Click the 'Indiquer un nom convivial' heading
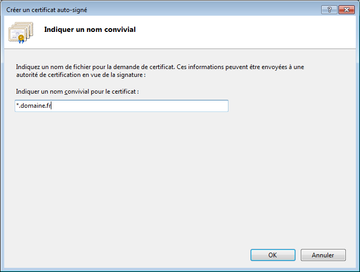The width and height of the screenshot is (360, 272). pyautogui.click(x=90, y=30)
